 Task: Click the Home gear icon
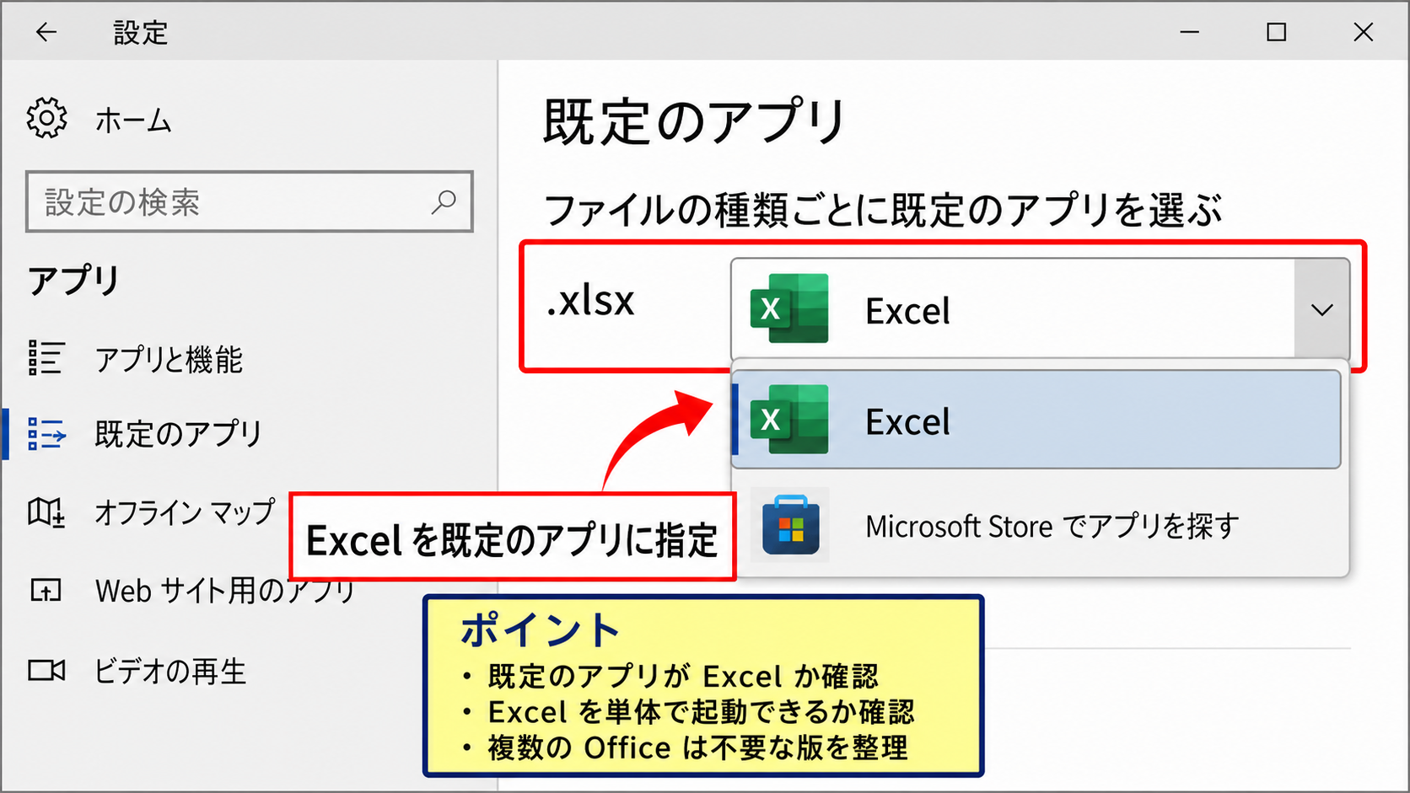coord(46,117)
